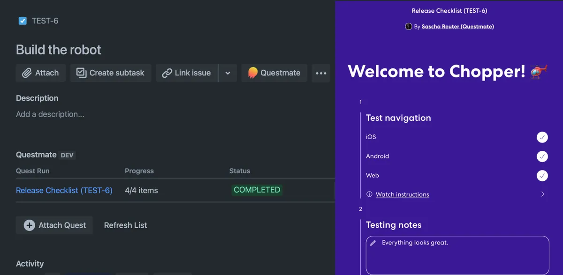Click the TEST-6 issue type checkbox icon
The width and height of the screenshot is (563, 275).
pyautogui.click(x=23, y=21)
